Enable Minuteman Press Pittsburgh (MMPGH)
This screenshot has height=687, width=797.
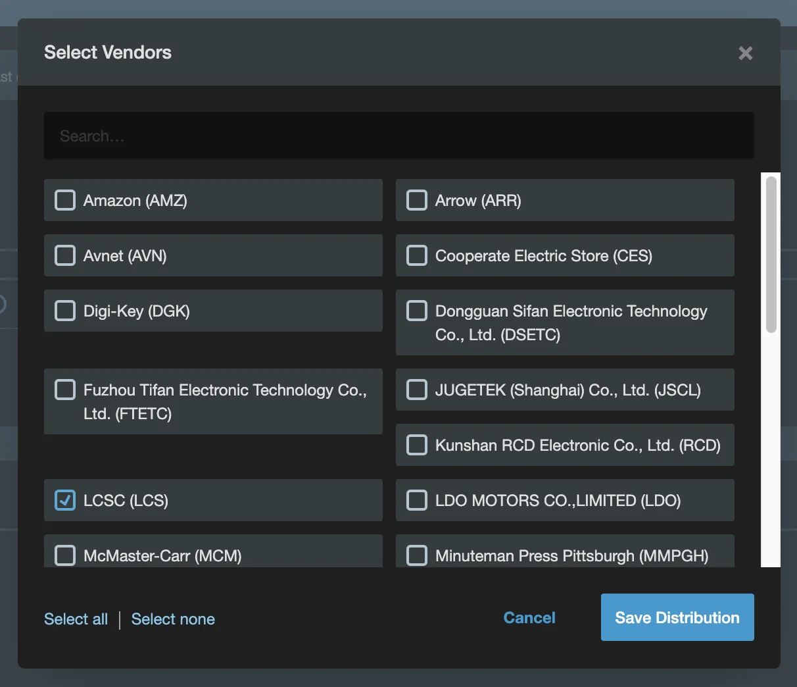(417, 555)
